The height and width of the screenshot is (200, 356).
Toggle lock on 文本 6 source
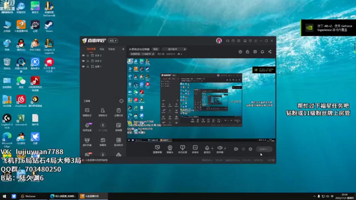88,61
